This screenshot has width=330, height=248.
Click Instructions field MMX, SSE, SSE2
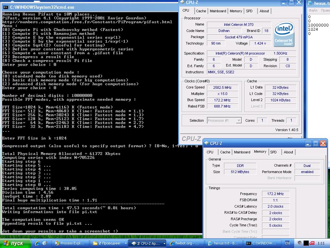(251, 72)
